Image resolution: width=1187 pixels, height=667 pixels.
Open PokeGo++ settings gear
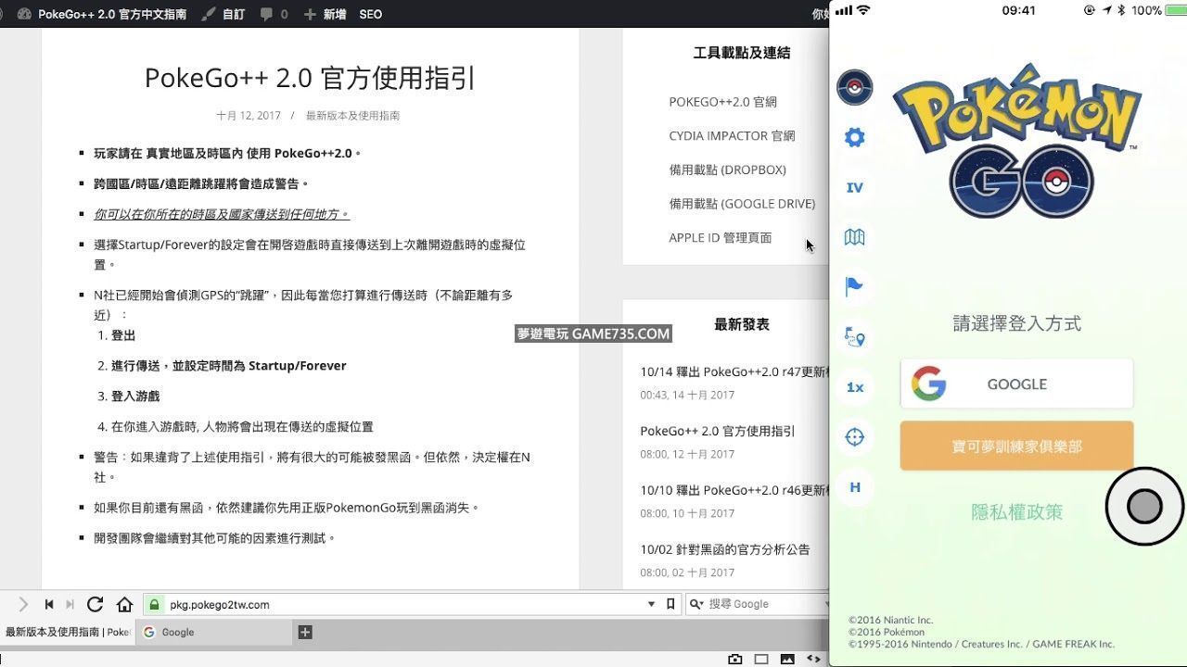(854, 138)
